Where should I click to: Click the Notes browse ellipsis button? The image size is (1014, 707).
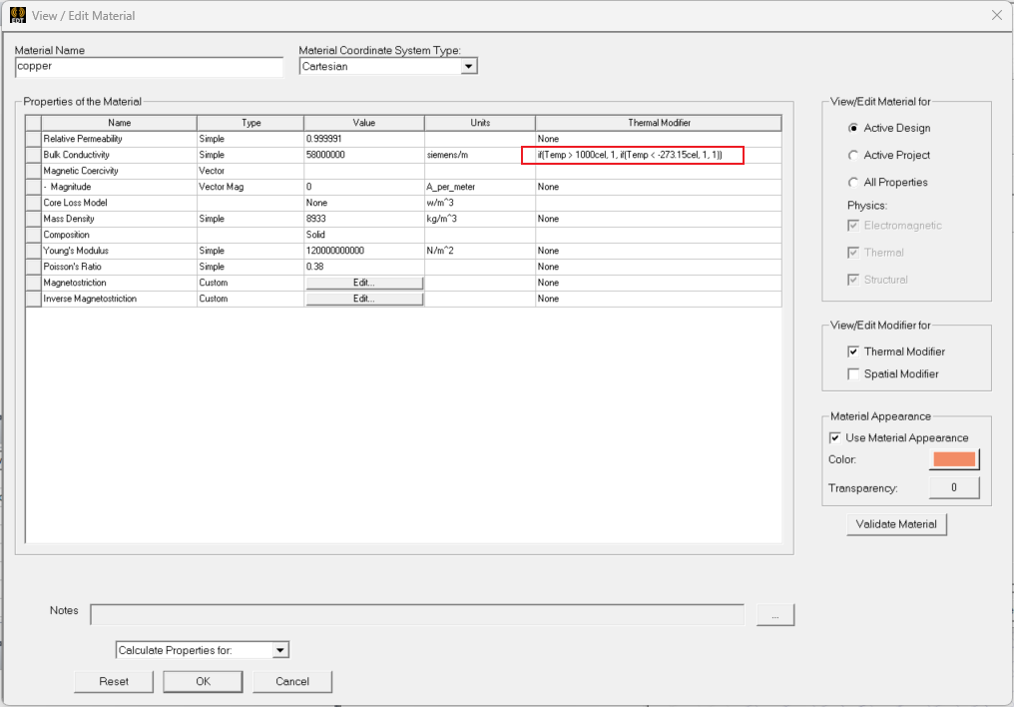(774, 615)
